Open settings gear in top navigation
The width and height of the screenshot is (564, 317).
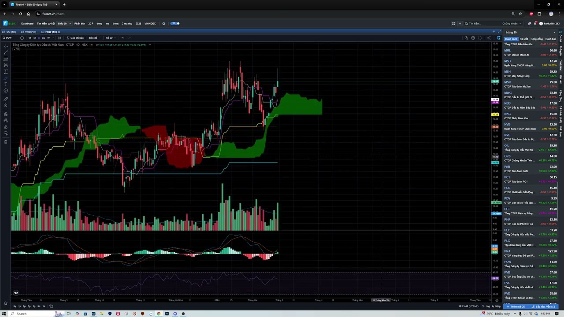click(163, 23)
